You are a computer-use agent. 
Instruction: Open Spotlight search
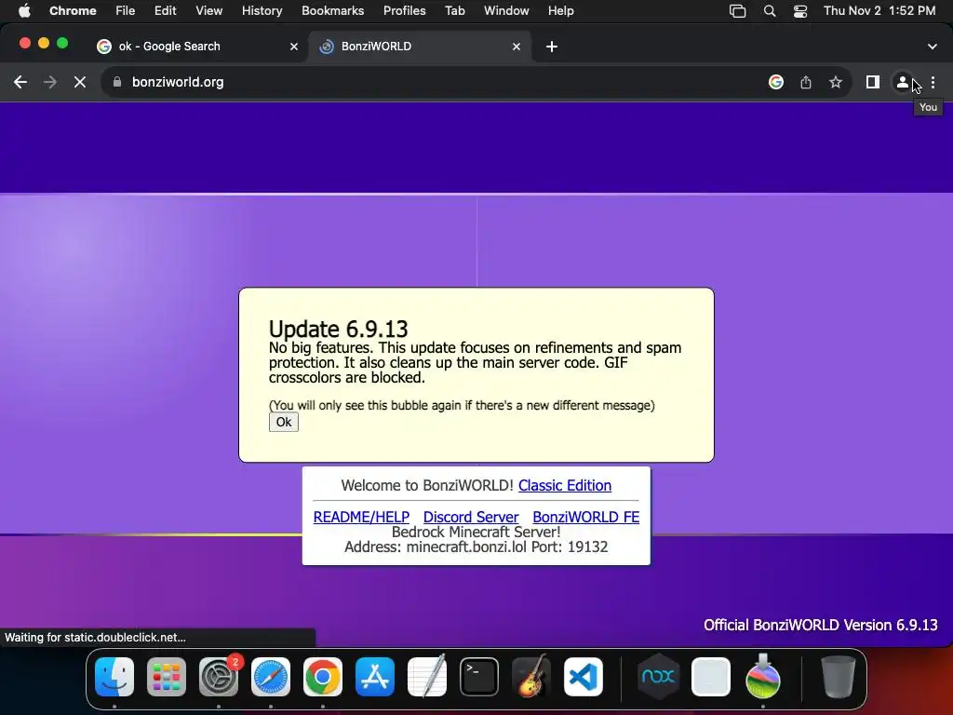click(770, 11)
